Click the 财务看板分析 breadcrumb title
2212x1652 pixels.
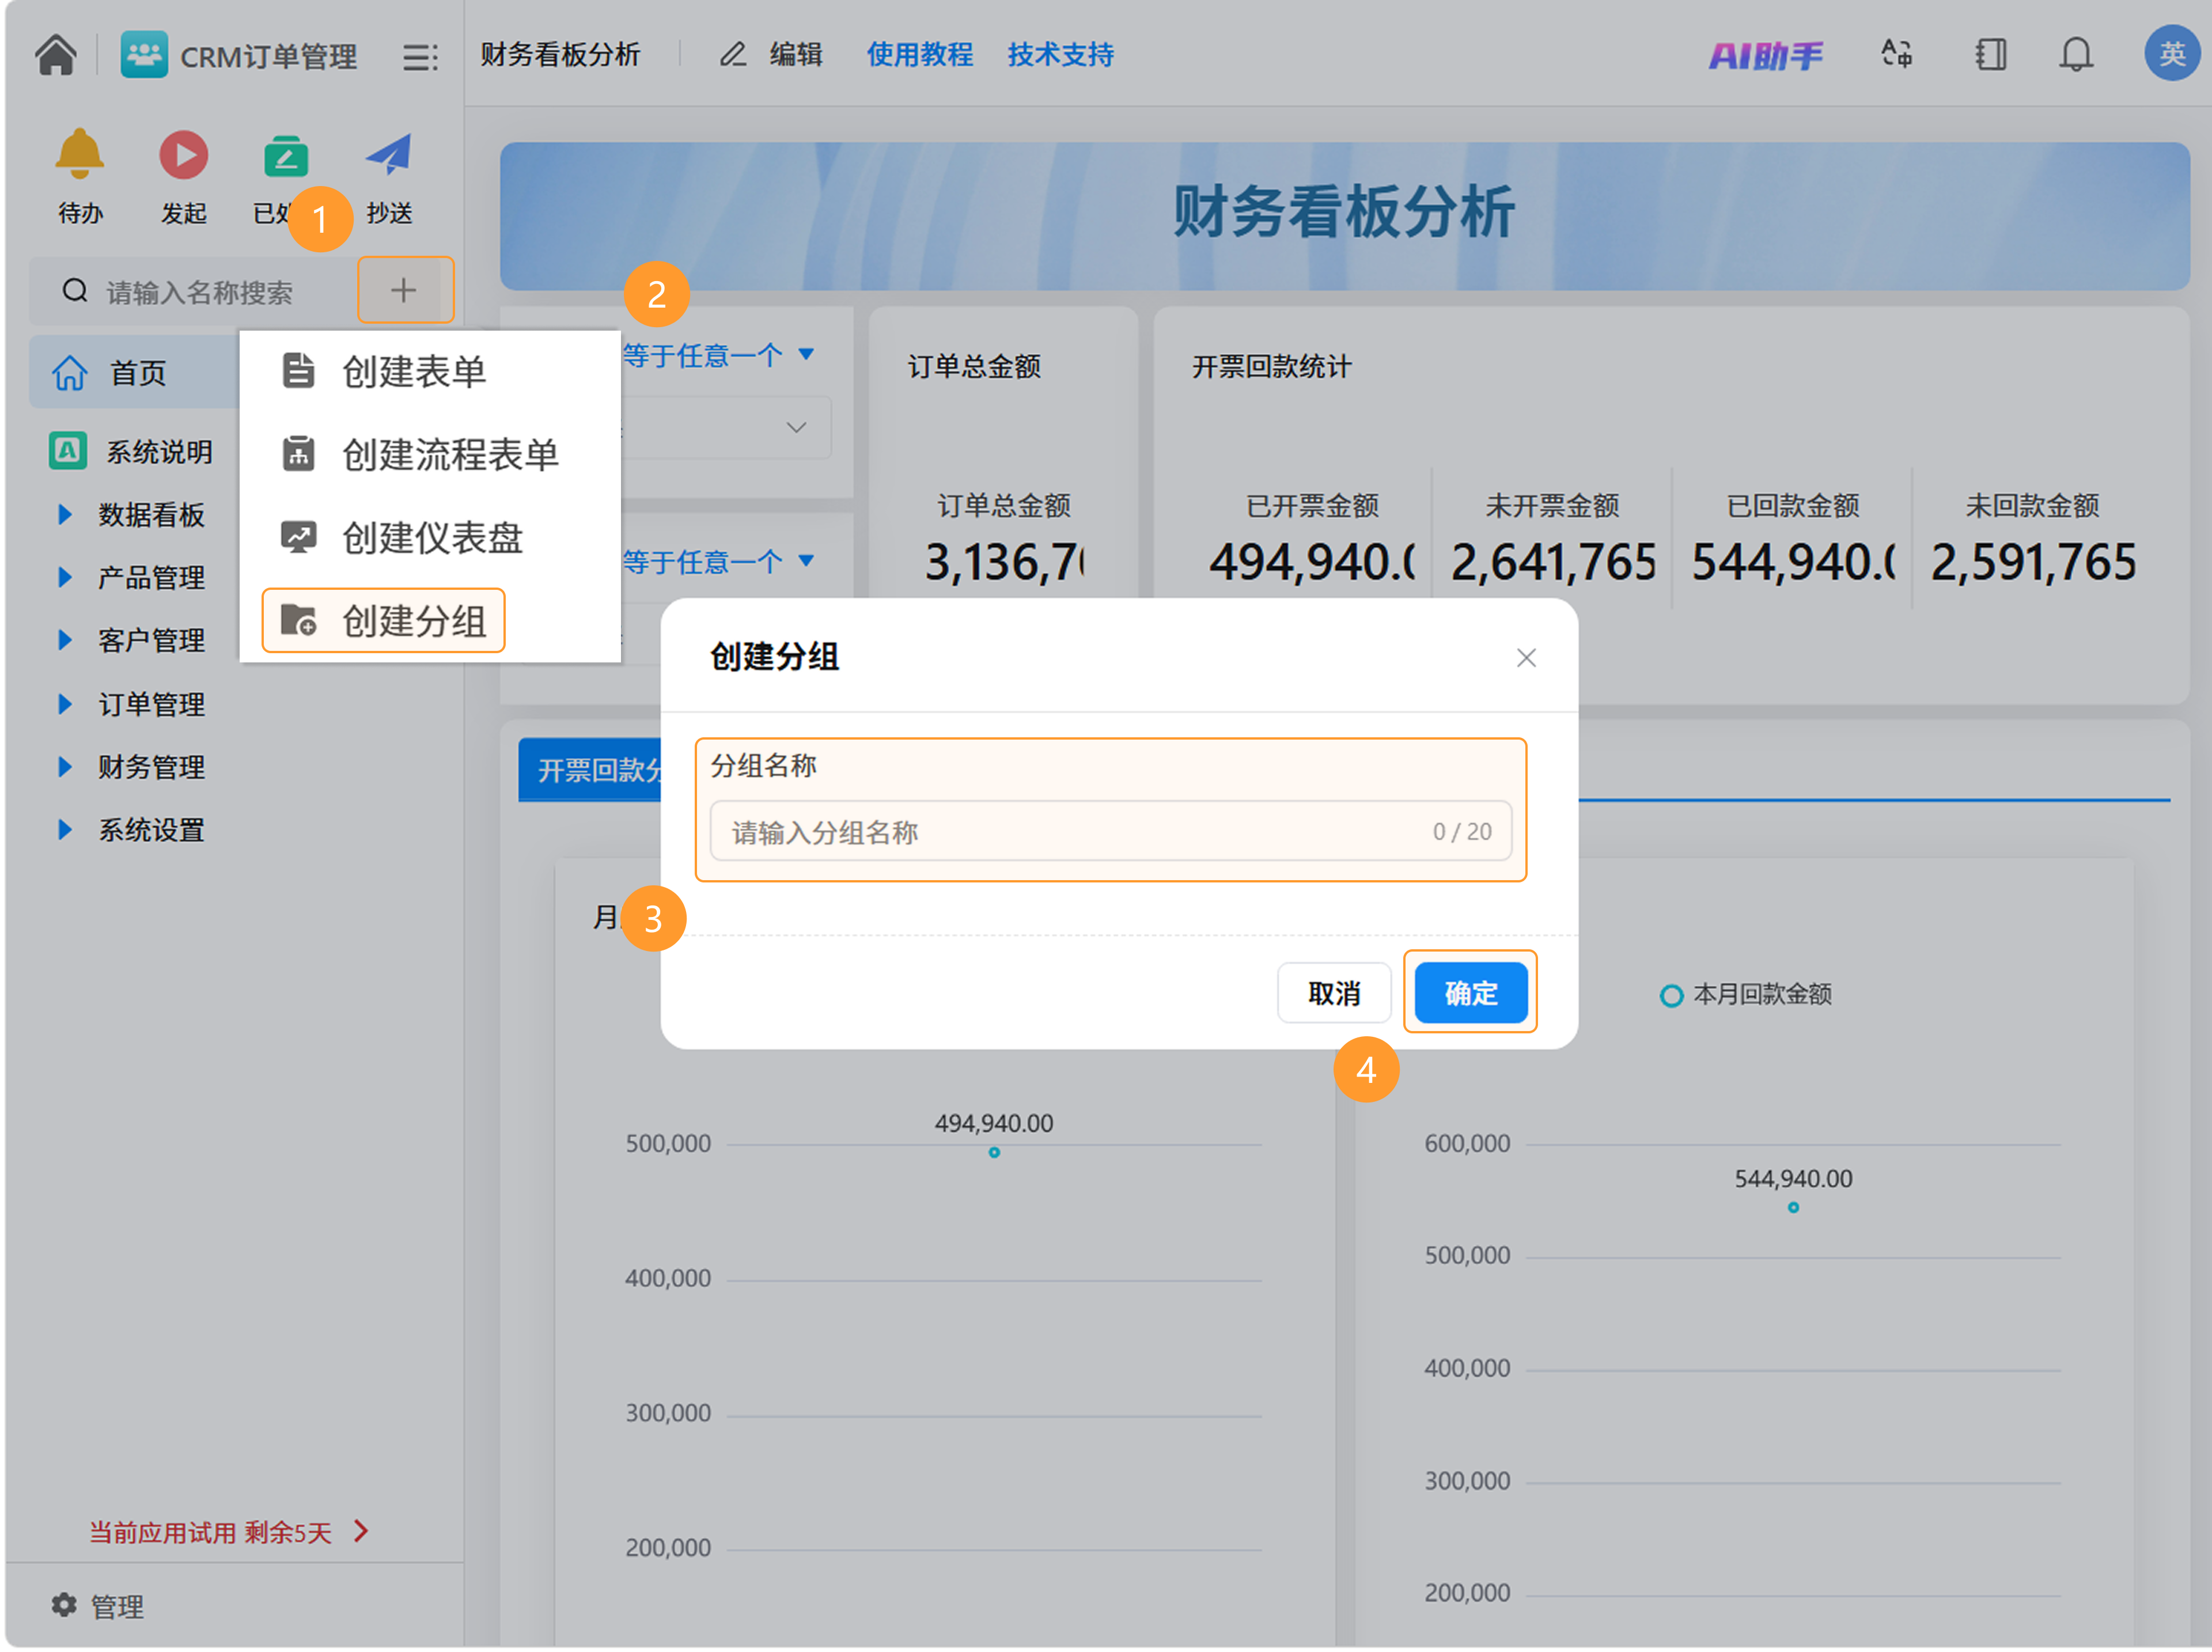click(x=560, y=54)
